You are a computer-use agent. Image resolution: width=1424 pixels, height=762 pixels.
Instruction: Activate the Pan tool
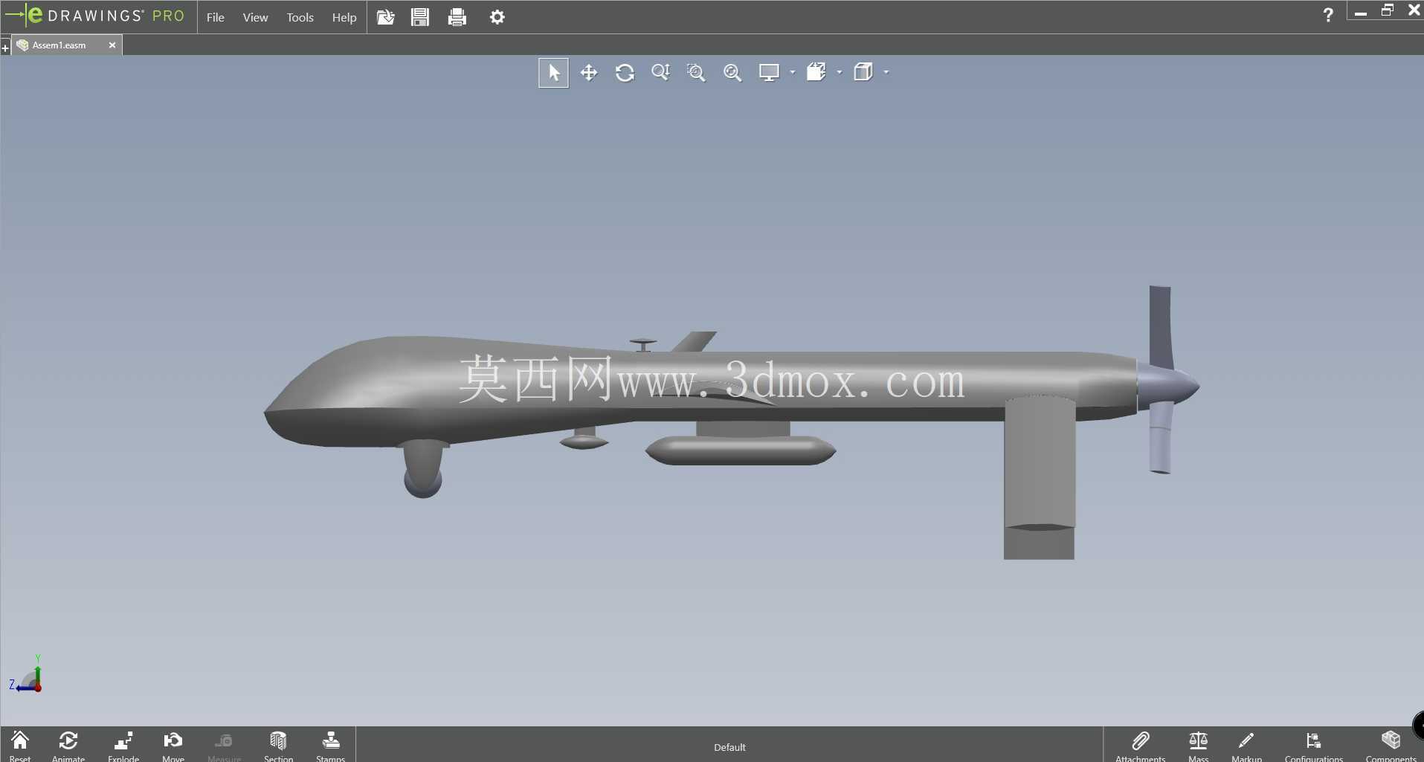coord(589,73)
